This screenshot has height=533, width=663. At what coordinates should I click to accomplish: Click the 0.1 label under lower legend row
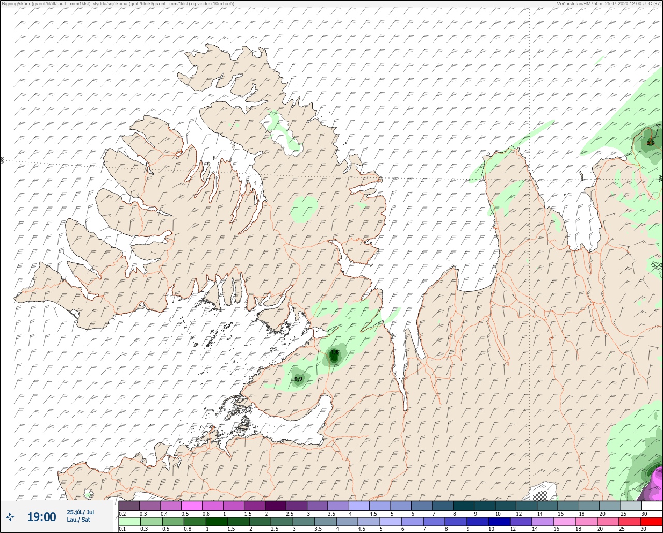[122, 529]
